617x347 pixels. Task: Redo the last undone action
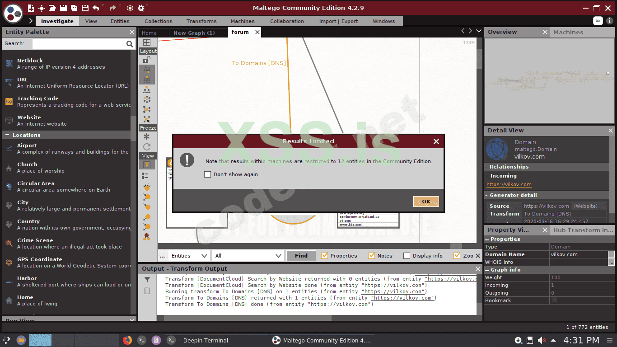coord(112,8)
